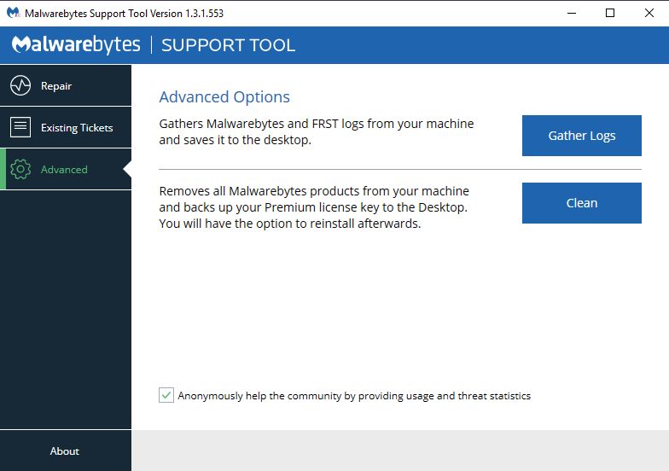669x471 pixels.
Task: Click the Advanced Options heading
Action: [x=224, y=97]
